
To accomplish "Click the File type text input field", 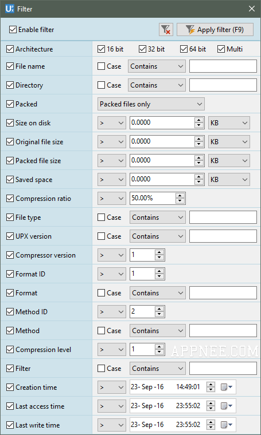I will click(x=223, y=217).
